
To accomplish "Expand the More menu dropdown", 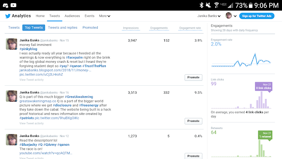I will coord(104,16).
